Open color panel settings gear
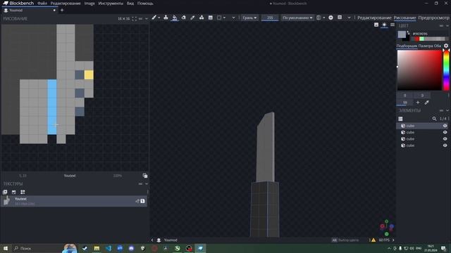The height and width of the screenshot is (253, 451). [446, 46]
